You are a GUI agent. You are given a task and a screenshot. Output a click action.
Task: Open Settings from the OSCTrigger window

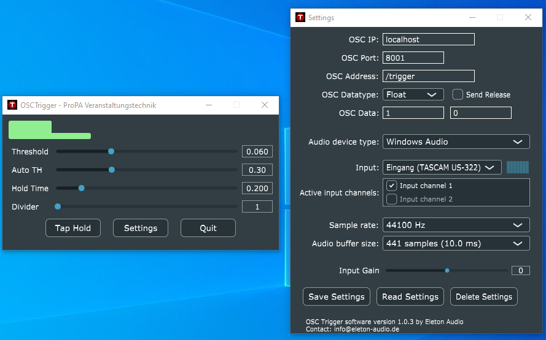(x=140, y=228)
